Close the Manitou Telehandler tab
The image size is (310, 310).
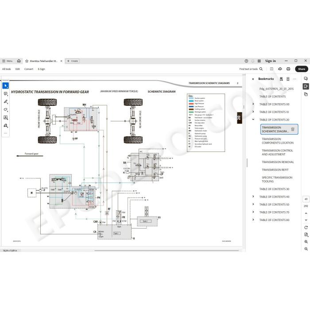[x=61, y=61]
